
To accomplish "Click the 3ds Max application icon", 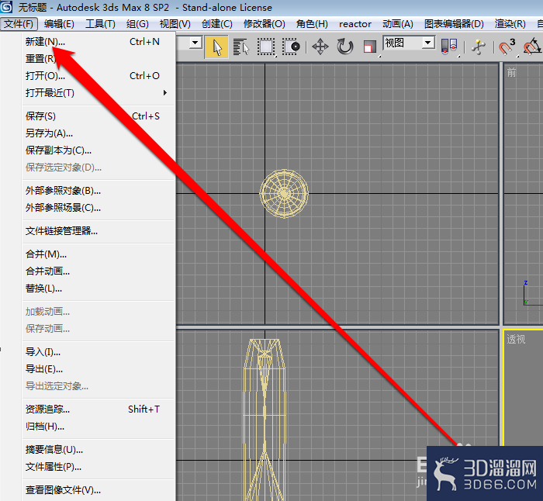I will [x=6, y=7].
